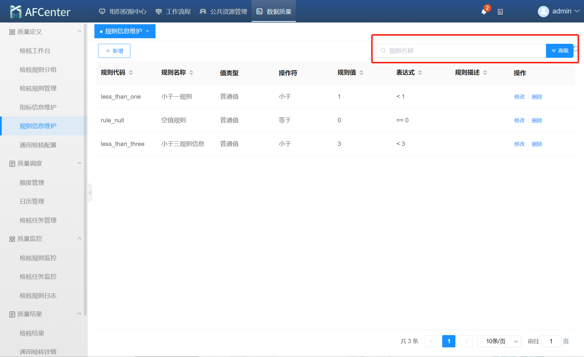Screen dimensions: 584x357
Task: Open the document list icon in header
Action: 500,12
